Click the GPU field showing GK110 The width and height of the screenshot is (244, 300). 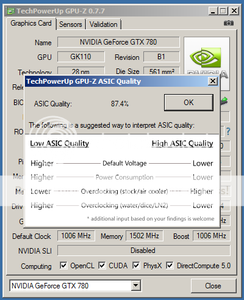point(81,57)
